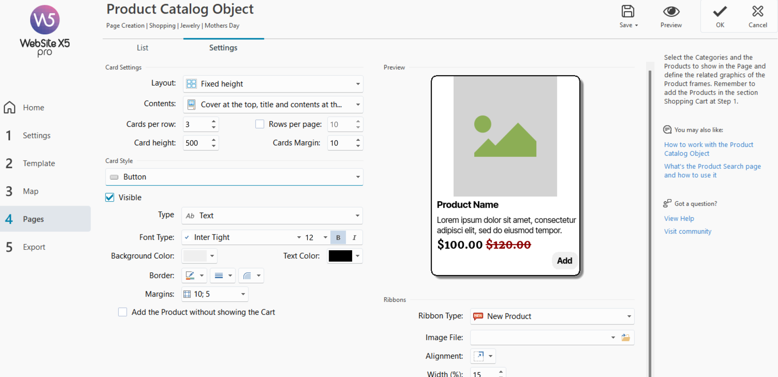Toggle bold font formatting button
The height and width of the screenshot is (377, 778).
pyautogui.click(x=338, y=237)
